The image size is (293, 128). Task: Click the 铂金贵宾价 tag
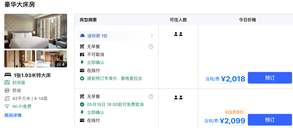point(235,112)
